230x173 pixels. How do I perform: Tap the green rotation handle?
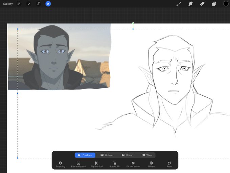(x=133, y=23)
